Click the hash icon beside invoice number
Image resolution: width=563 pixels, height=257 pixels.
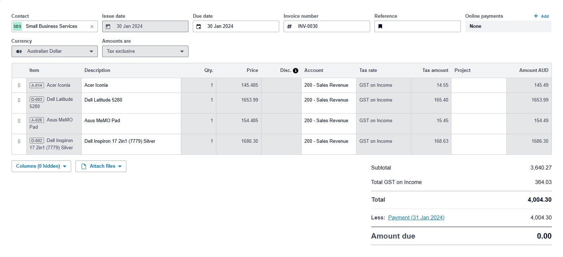tap(289, 26)
